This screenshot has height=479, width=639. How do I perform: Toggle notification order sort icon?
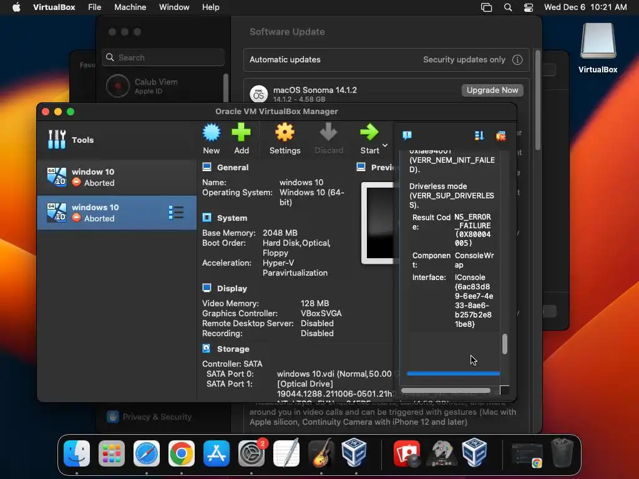479,135
